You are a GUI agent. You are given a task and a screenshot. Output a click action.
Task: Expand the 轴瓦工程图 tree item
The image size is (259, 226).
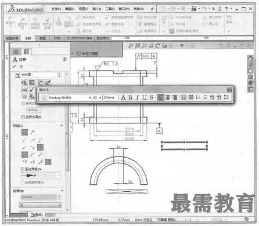72,53
